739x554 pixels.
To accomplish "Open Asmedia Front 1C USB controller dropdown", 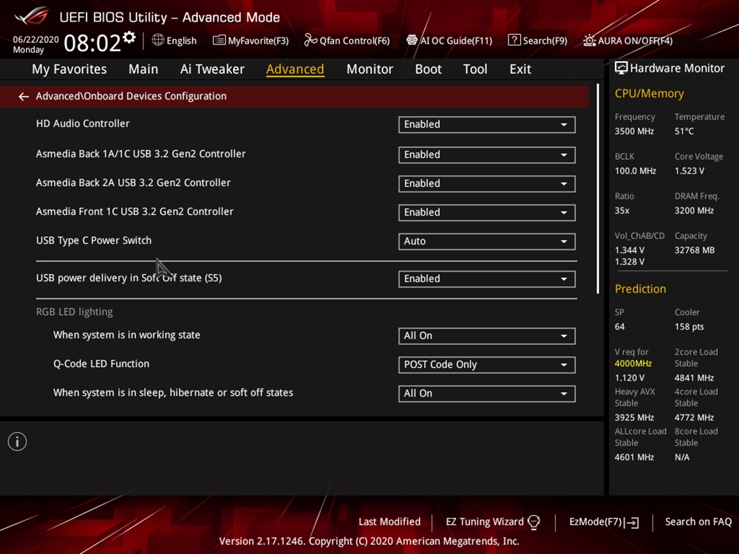I will pyautogui.click(x=487, y=213).
